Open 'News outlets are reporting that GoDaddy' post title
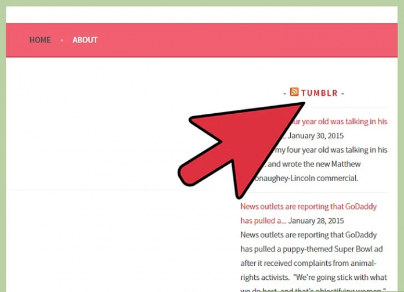The height and width of the screenshot is (292, 404). click(308, 207)
